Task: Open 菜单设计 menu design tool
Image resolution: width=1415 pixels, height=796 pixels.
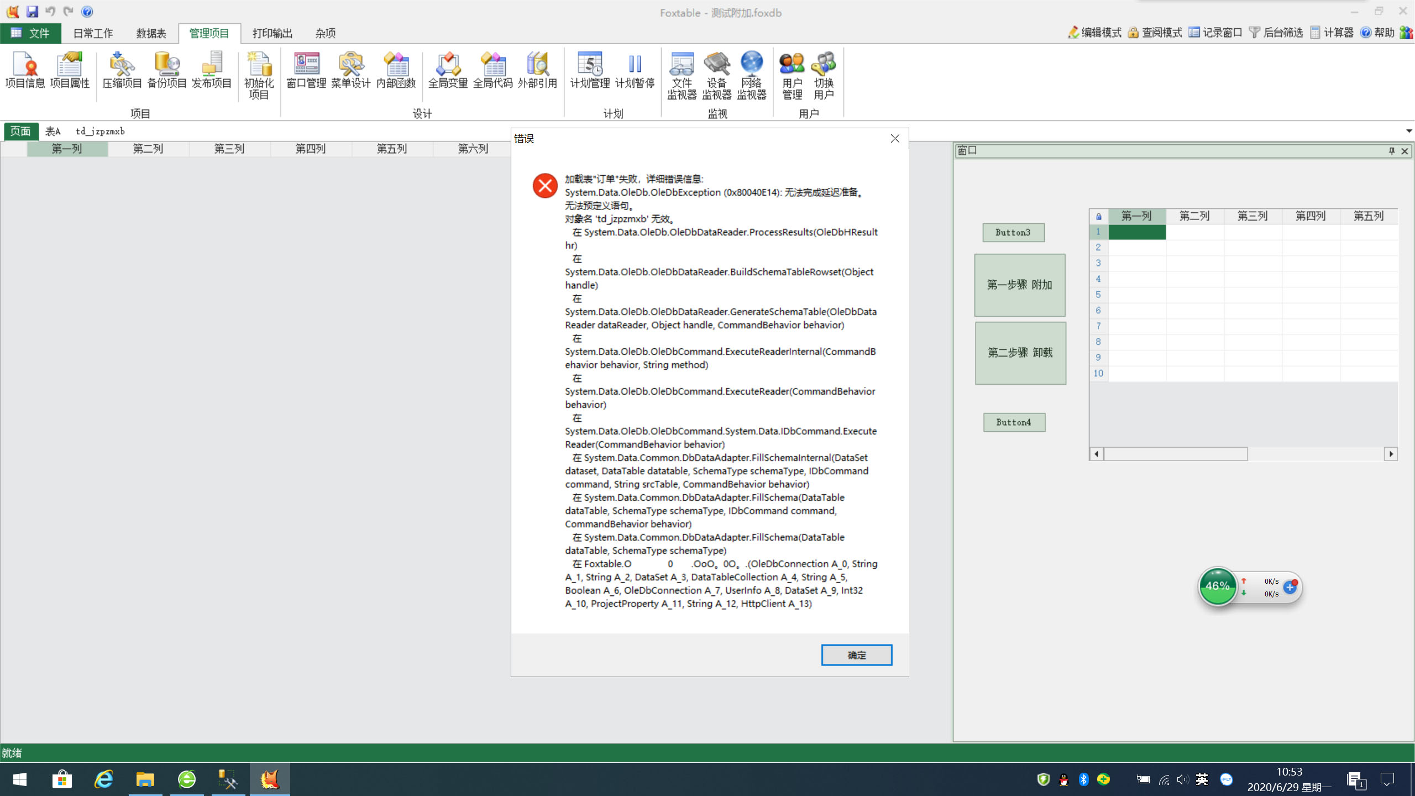Action: pyautogui.click(x=351, y=71)
